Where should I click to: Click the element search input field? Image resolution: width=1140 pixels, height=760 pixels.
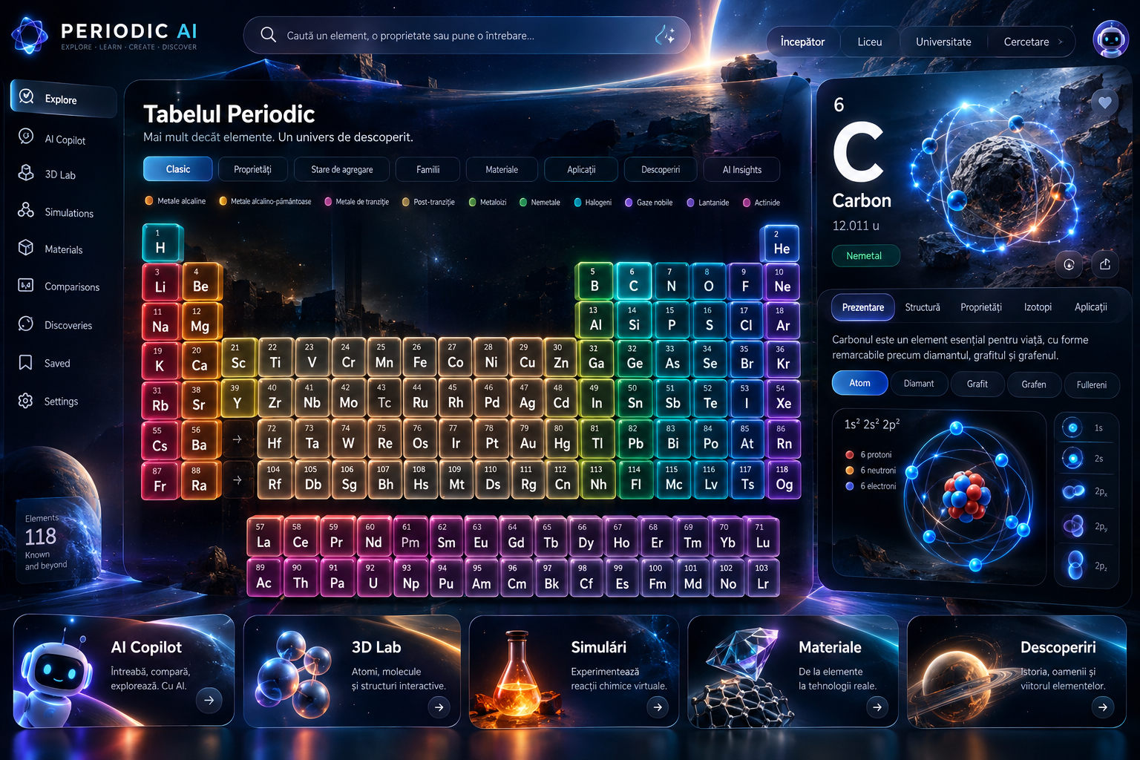coord(467,35)
